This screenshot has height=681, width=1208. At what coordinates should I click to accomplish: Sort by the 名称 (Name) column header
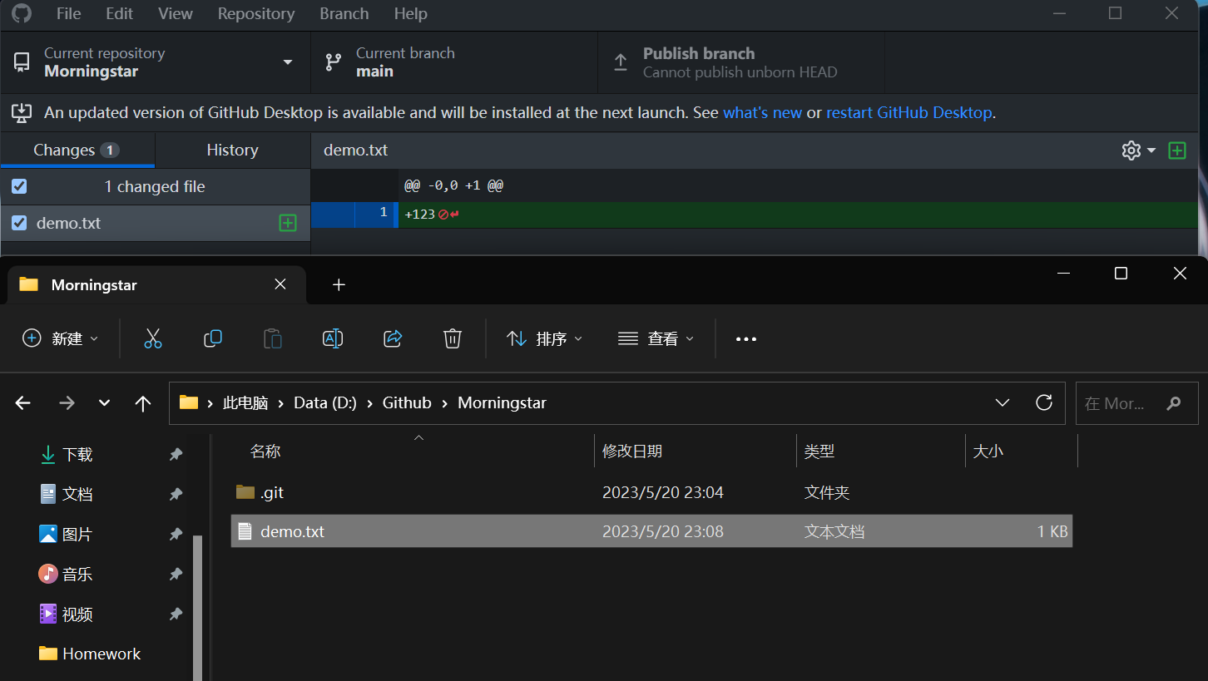coord(266,452)
